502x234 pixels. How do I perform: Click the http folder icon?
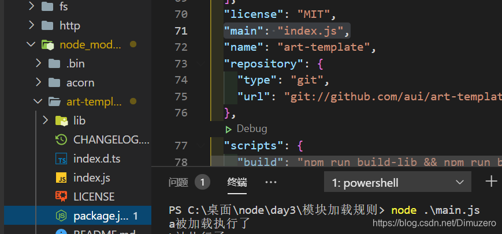pos(47,25)
